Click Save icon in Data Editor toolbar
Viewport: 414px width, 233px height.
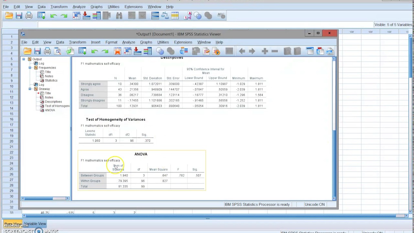coord(19,16)
